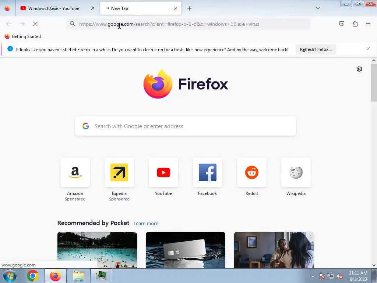Focus the URL address bar field
377x283 pixels.
point(188,24)
